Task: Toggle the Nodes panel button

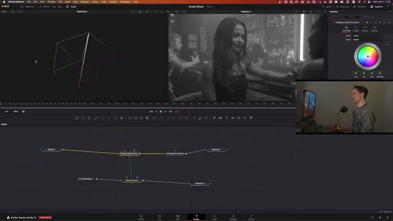Action: coord(71,7)
